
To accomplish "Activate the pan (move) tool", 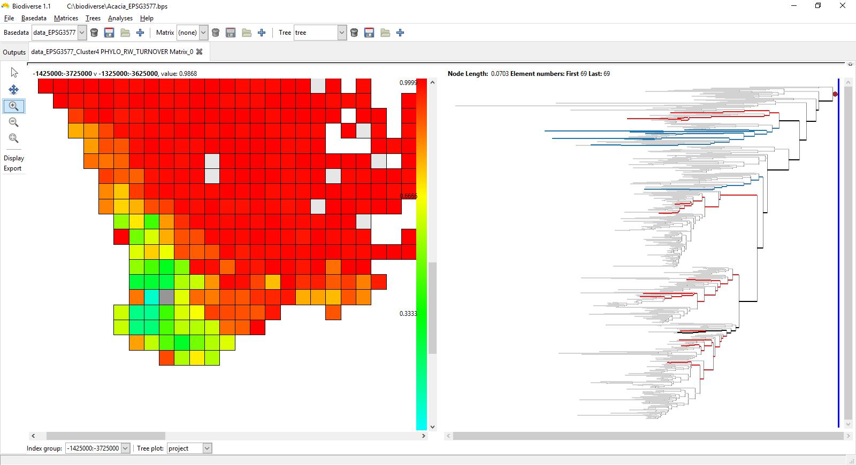I will [14, 90].
